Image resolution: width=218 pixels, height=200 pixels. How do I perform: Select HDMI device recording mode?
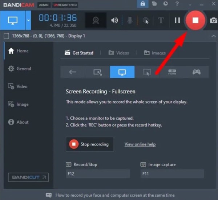[x=172, y=72]
